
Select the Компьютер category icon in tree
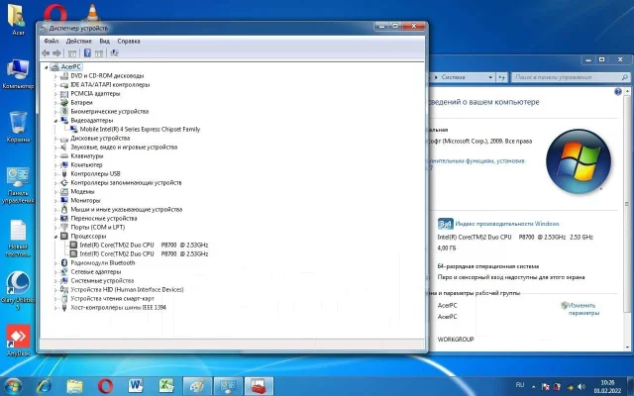coord(63,165)
